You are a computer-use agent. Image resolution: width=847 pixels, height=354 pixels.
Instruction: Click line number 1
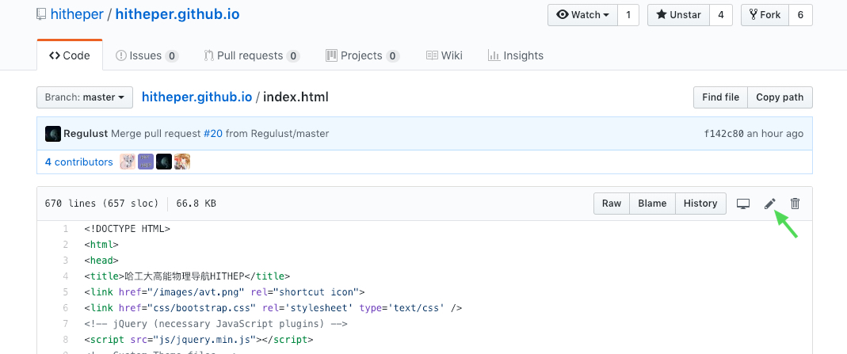click(x=66, y=229)
